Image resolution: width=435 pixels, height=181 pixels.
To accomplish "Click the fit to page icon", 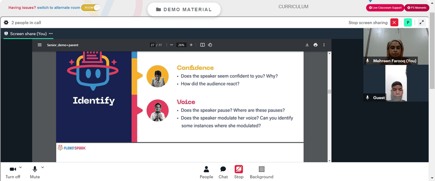I will (203, 45).
